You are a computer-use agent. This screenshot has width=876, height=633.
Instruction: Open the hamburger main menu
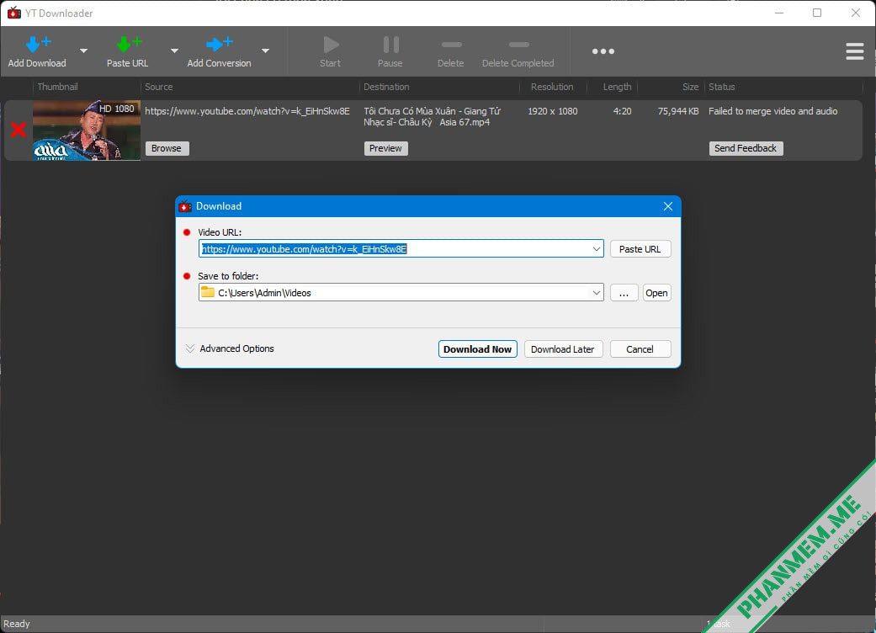(x=855, y=51)
